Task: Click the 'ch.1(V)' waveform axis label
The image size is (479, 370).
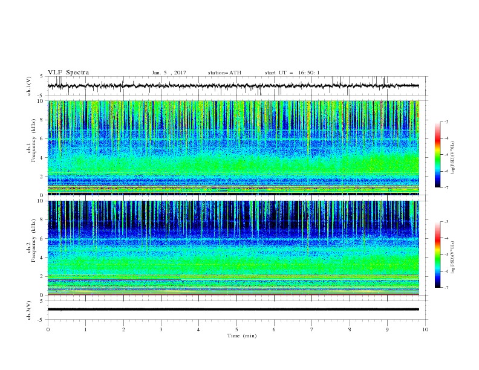Action: [29, 86]
